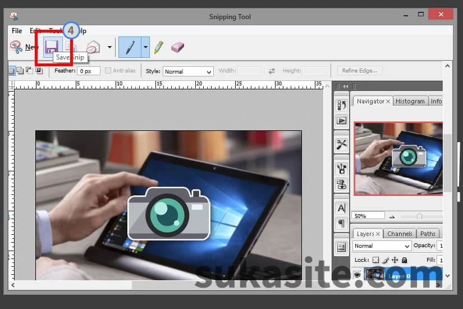Switch to the Layers tab
The width and height of the screenshot is (463, 309).
(x=365, y=234)
